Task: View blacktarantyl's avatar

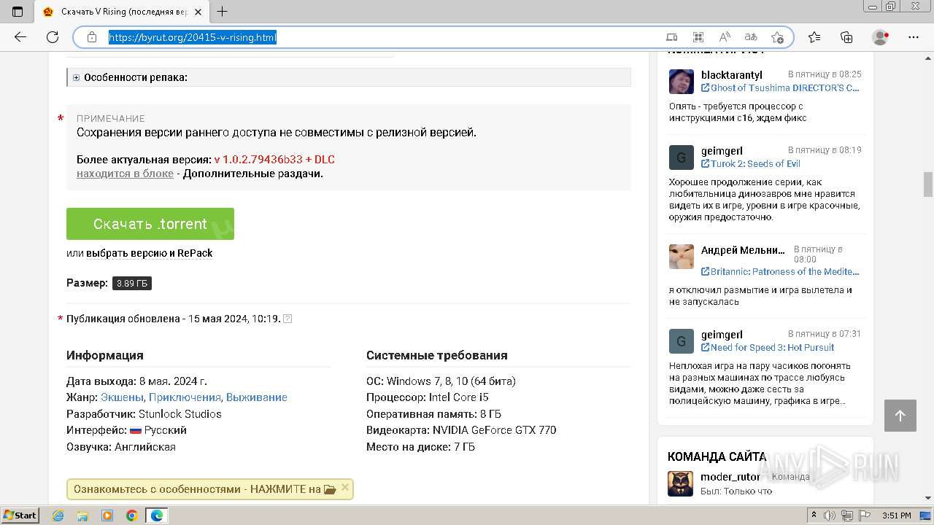Action: pos(682,82)
